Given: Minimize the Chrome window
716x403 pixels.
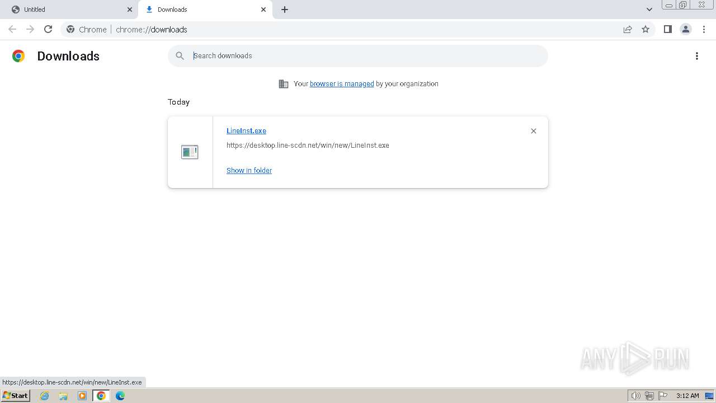Looking at the screenshot, I should [669, 5].
